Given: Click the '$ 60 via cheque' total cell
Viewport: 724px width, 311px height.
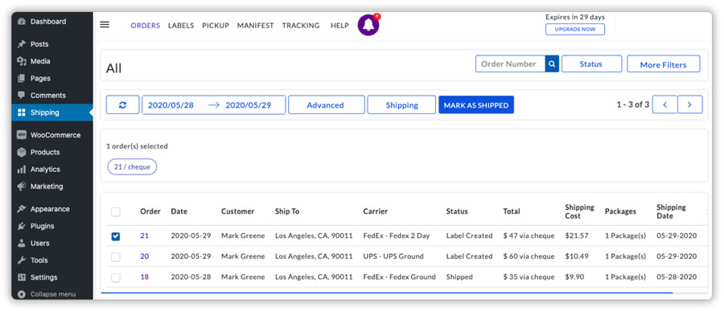Looking at the screenshot, I should point(529,256).
